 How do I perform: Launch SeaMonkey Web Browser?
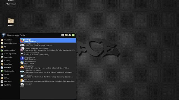coord(48,58)
